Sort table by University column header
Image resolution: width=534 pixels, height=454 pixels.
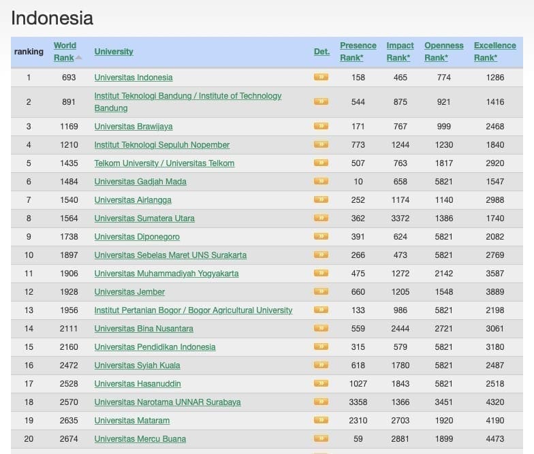pos(114,52)
